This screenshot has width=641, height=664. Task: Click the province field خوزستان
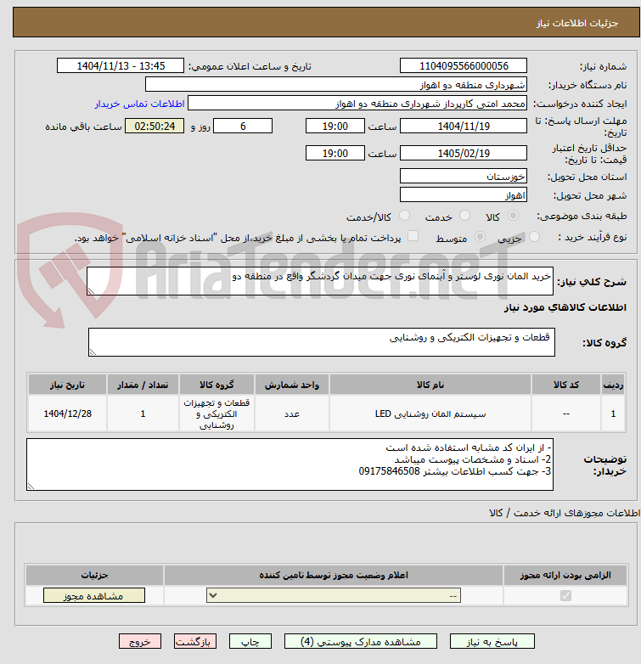tap(464, 176)
